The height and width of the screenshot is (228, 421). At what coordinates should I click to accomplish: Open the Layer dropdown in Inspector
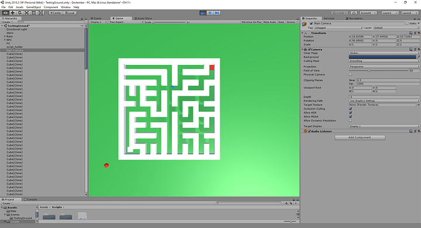[396, 27]
